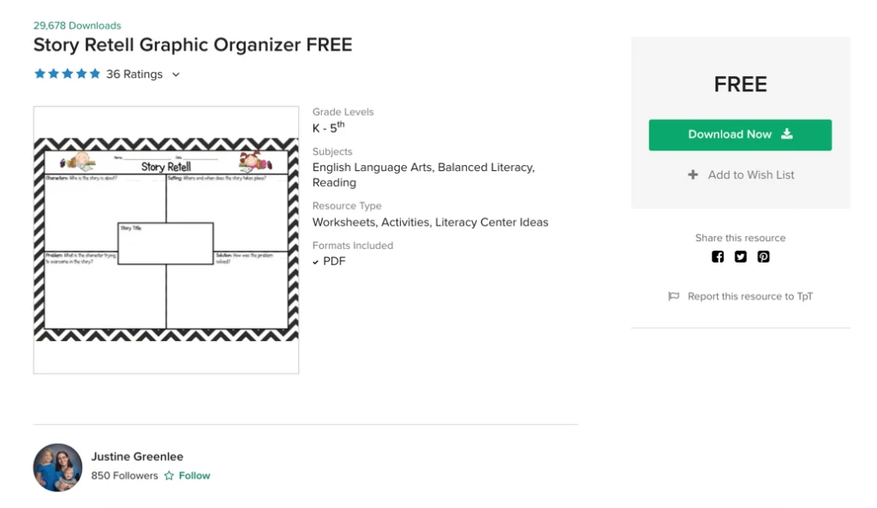Viewport: 877px width, 508px height.
Task: Click the five-star rating icons
Action: tap(67, 74)
